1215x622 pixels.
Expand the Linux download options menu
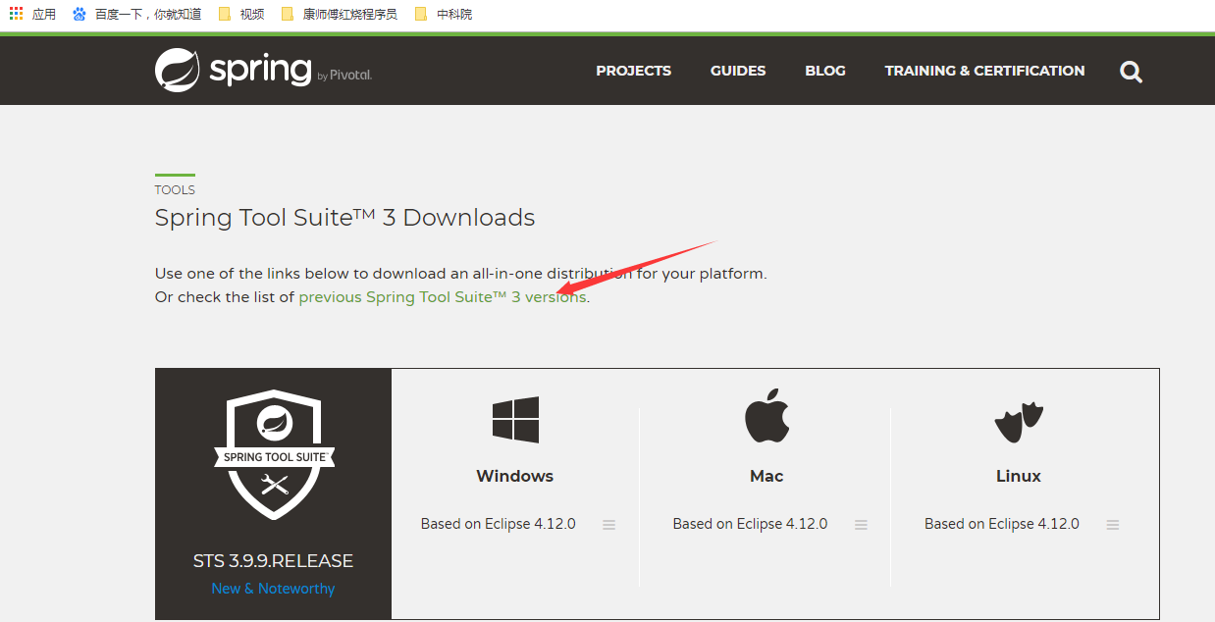[x=1113, y=525]
